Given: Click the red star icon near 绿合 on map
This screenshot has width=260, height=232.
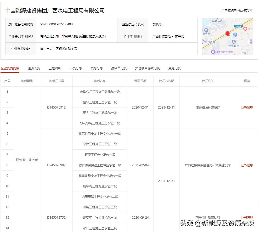Looking at the screenshot, I should (x=245, y=29).
